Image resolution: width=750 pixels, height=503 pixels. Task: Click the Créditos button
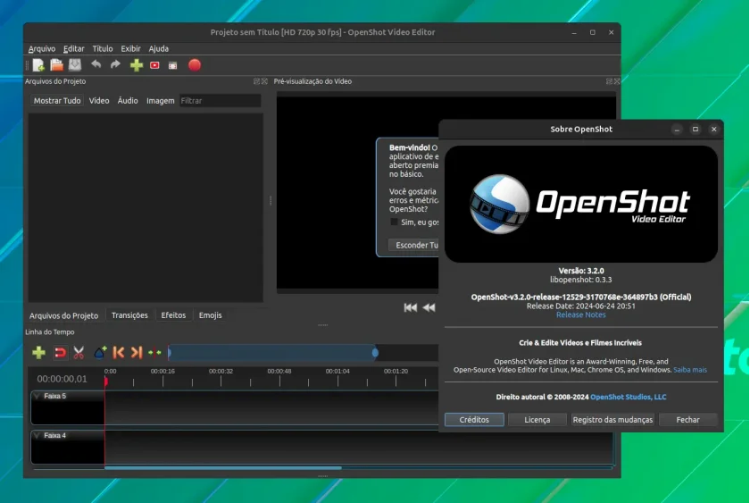[x=474, y=420]
